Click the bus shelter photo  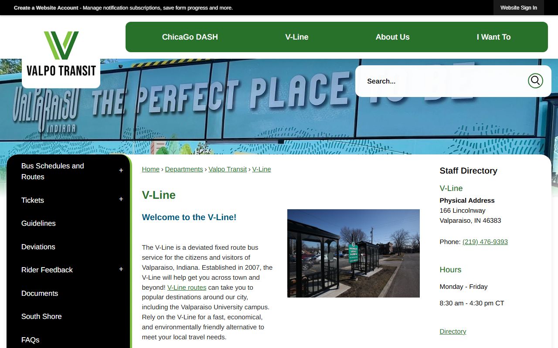point(354,254)
